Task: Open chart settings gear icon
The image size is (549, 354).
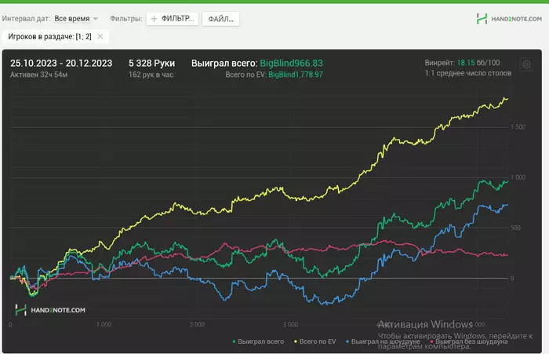Action: (526, 64)
